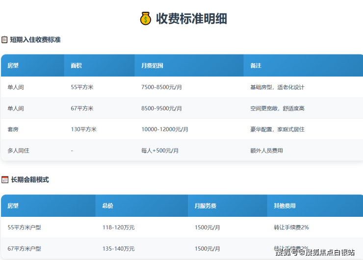
Task: Click the 7500-8500元/月 fee cell
Action: (161, 87)
